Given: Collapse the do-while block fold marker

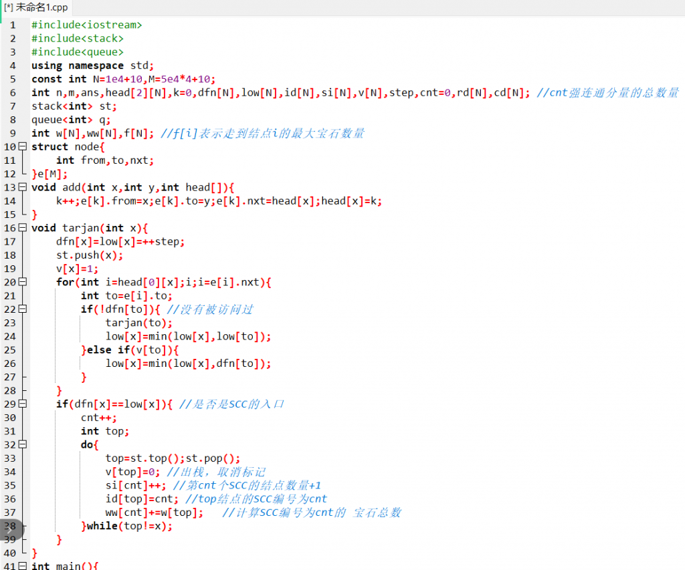Looking at the screenshot, I should point(23,444).
